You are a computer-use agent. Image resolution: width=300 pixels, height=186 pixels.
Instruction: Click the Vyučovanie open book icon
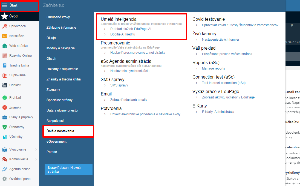pos(5,149)
